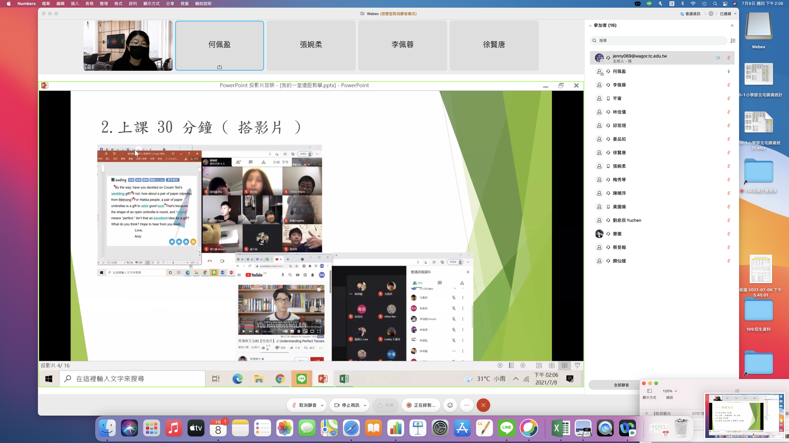The width and height of the screenshot is (789, 443).
Task: Open the more options ellipsis button
Action: 467,405
